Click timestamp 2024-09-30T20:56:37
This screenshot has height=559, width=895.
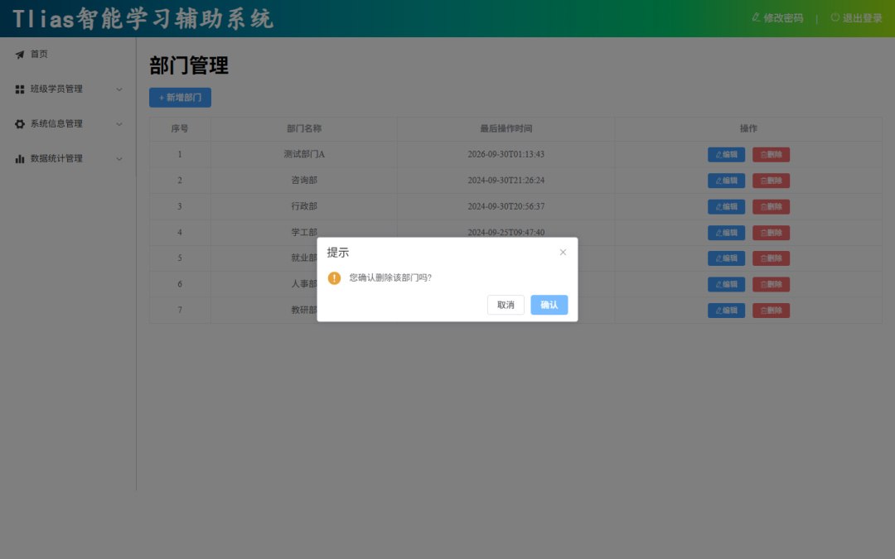pyautogui.click(x=506, y=206)
